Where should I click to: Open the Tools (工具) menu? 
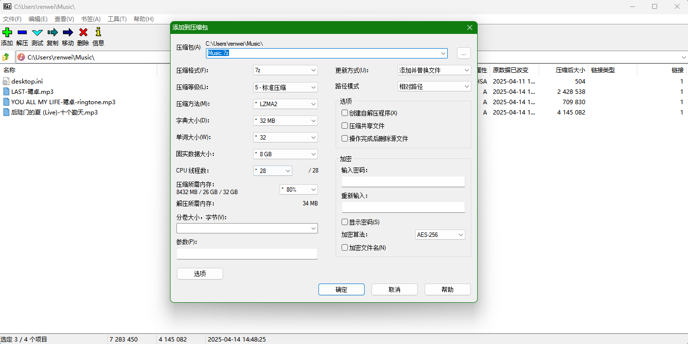coord(116,19)
